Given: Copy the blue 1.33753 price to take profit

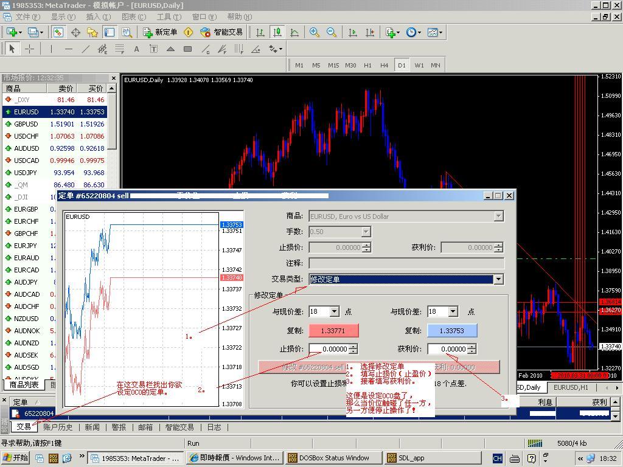Looking at the screenshot, I should (x=452, y=330).
